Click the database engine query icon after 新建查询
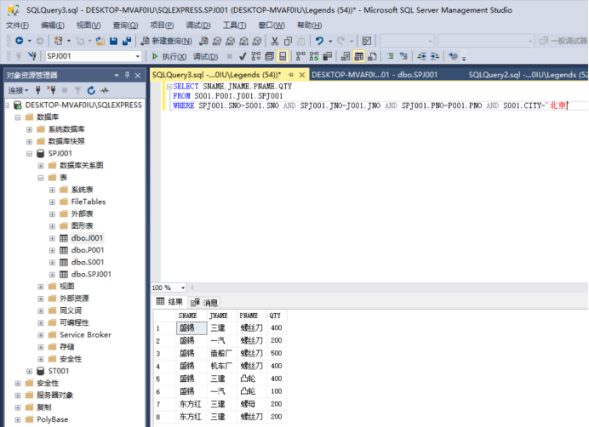Image resolution: width=589 pixels, height=427 pixels. [203, 41]
